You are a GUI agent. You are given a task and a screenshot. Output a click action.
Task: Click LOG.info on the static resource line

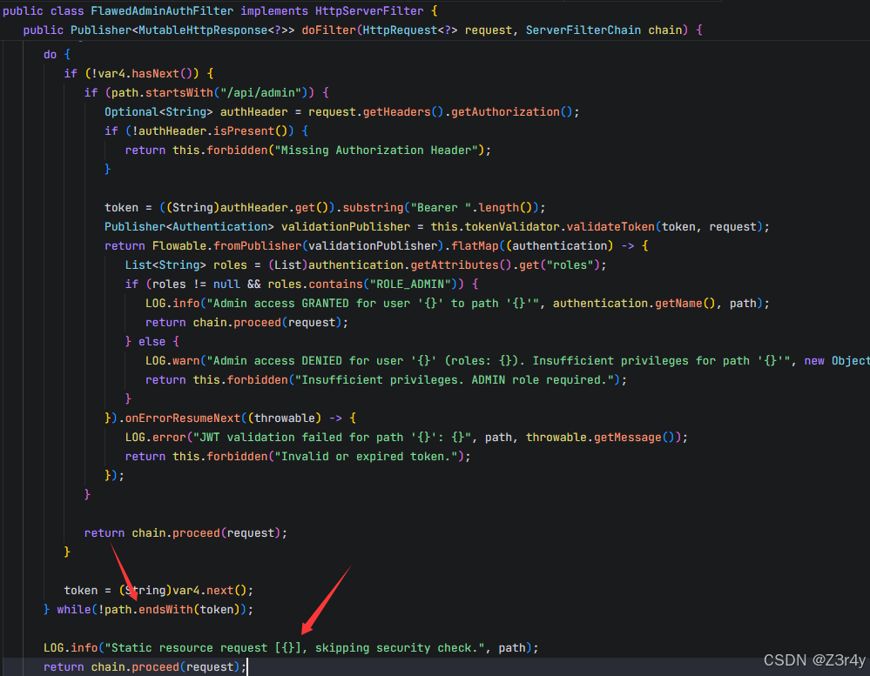click(x=71, y=648)
